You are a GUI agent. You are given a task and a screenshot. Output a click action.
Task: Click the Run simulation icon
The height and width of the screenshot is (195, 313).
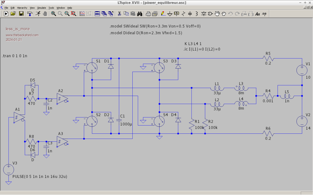[6, 14]
